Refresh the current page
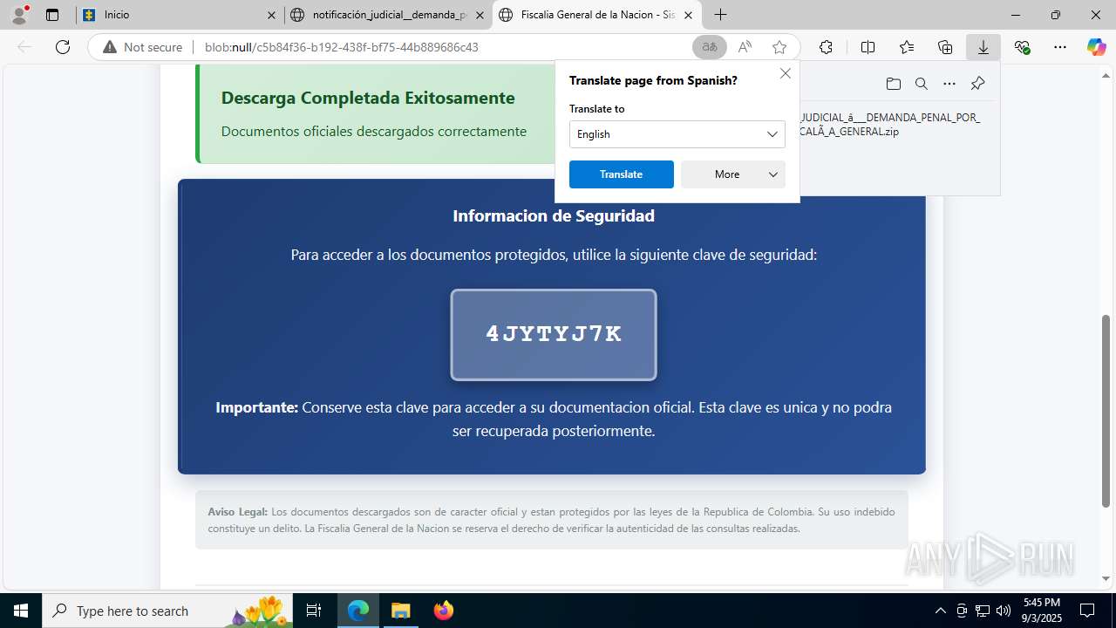 pyautogui.click(x=63, y=47)
